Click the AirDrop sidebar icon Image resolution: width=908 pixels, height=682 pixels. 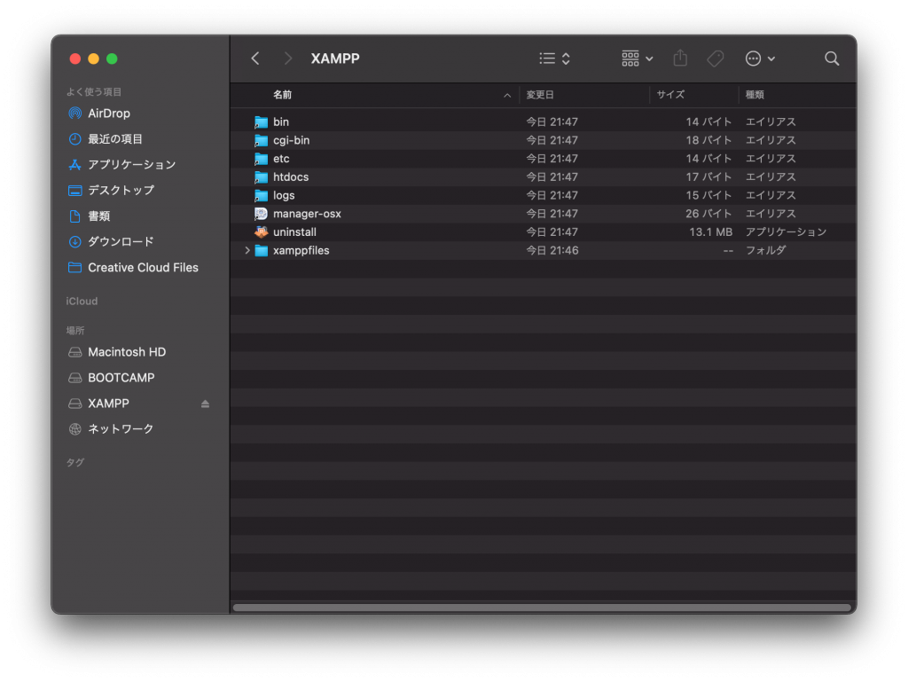pyautogui.click(x=75, y=114)
